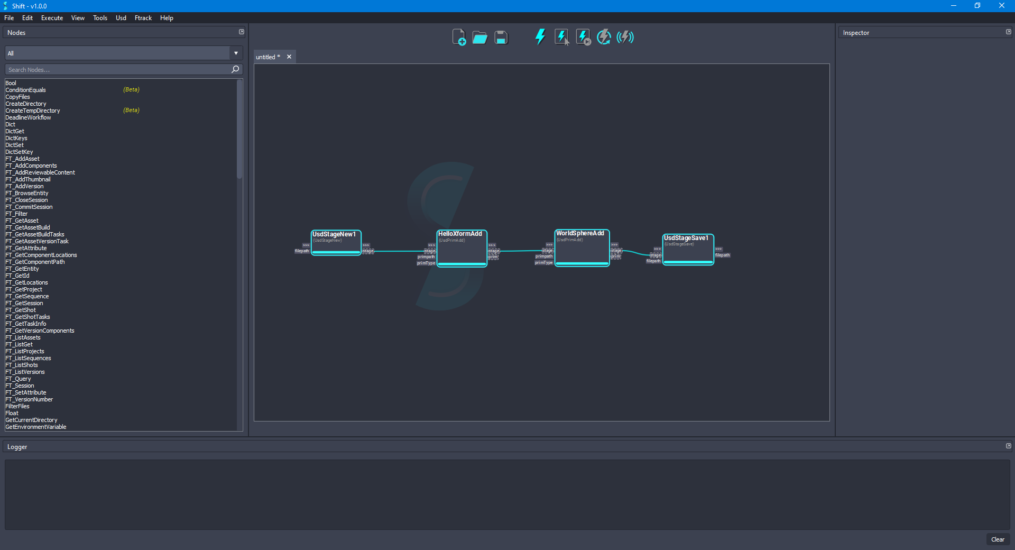This screenshot has width=1015, height=550.
Task: Toggle live graph execution mode
Action: point(625,37)
